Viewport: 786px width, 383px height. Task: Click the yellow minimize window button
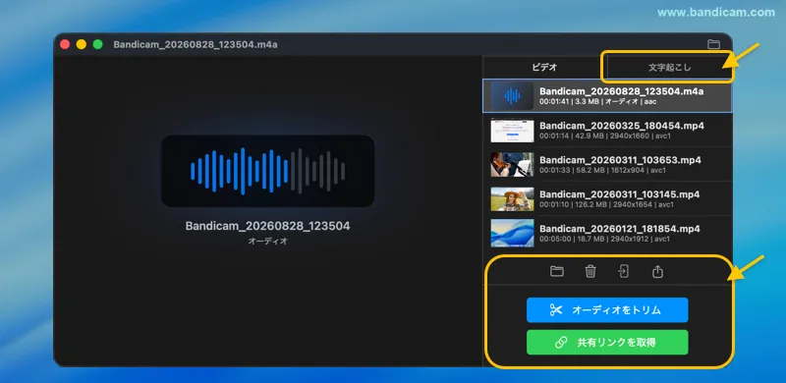82,44
